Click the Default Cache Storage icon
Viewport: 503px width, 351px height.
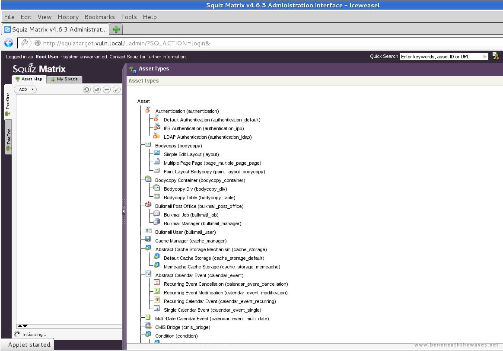click(156, 257)
